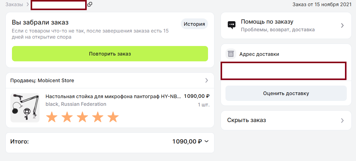
Task: Open the Помощь по заказу heading
Action: pyautogui.click(x=267, y=22)
